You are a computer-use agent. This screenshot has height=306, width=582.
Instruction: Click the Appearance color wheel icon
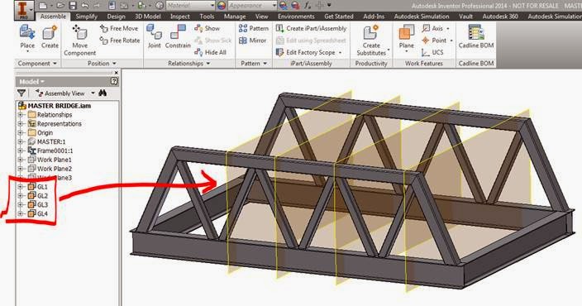[x=222, y=6]
